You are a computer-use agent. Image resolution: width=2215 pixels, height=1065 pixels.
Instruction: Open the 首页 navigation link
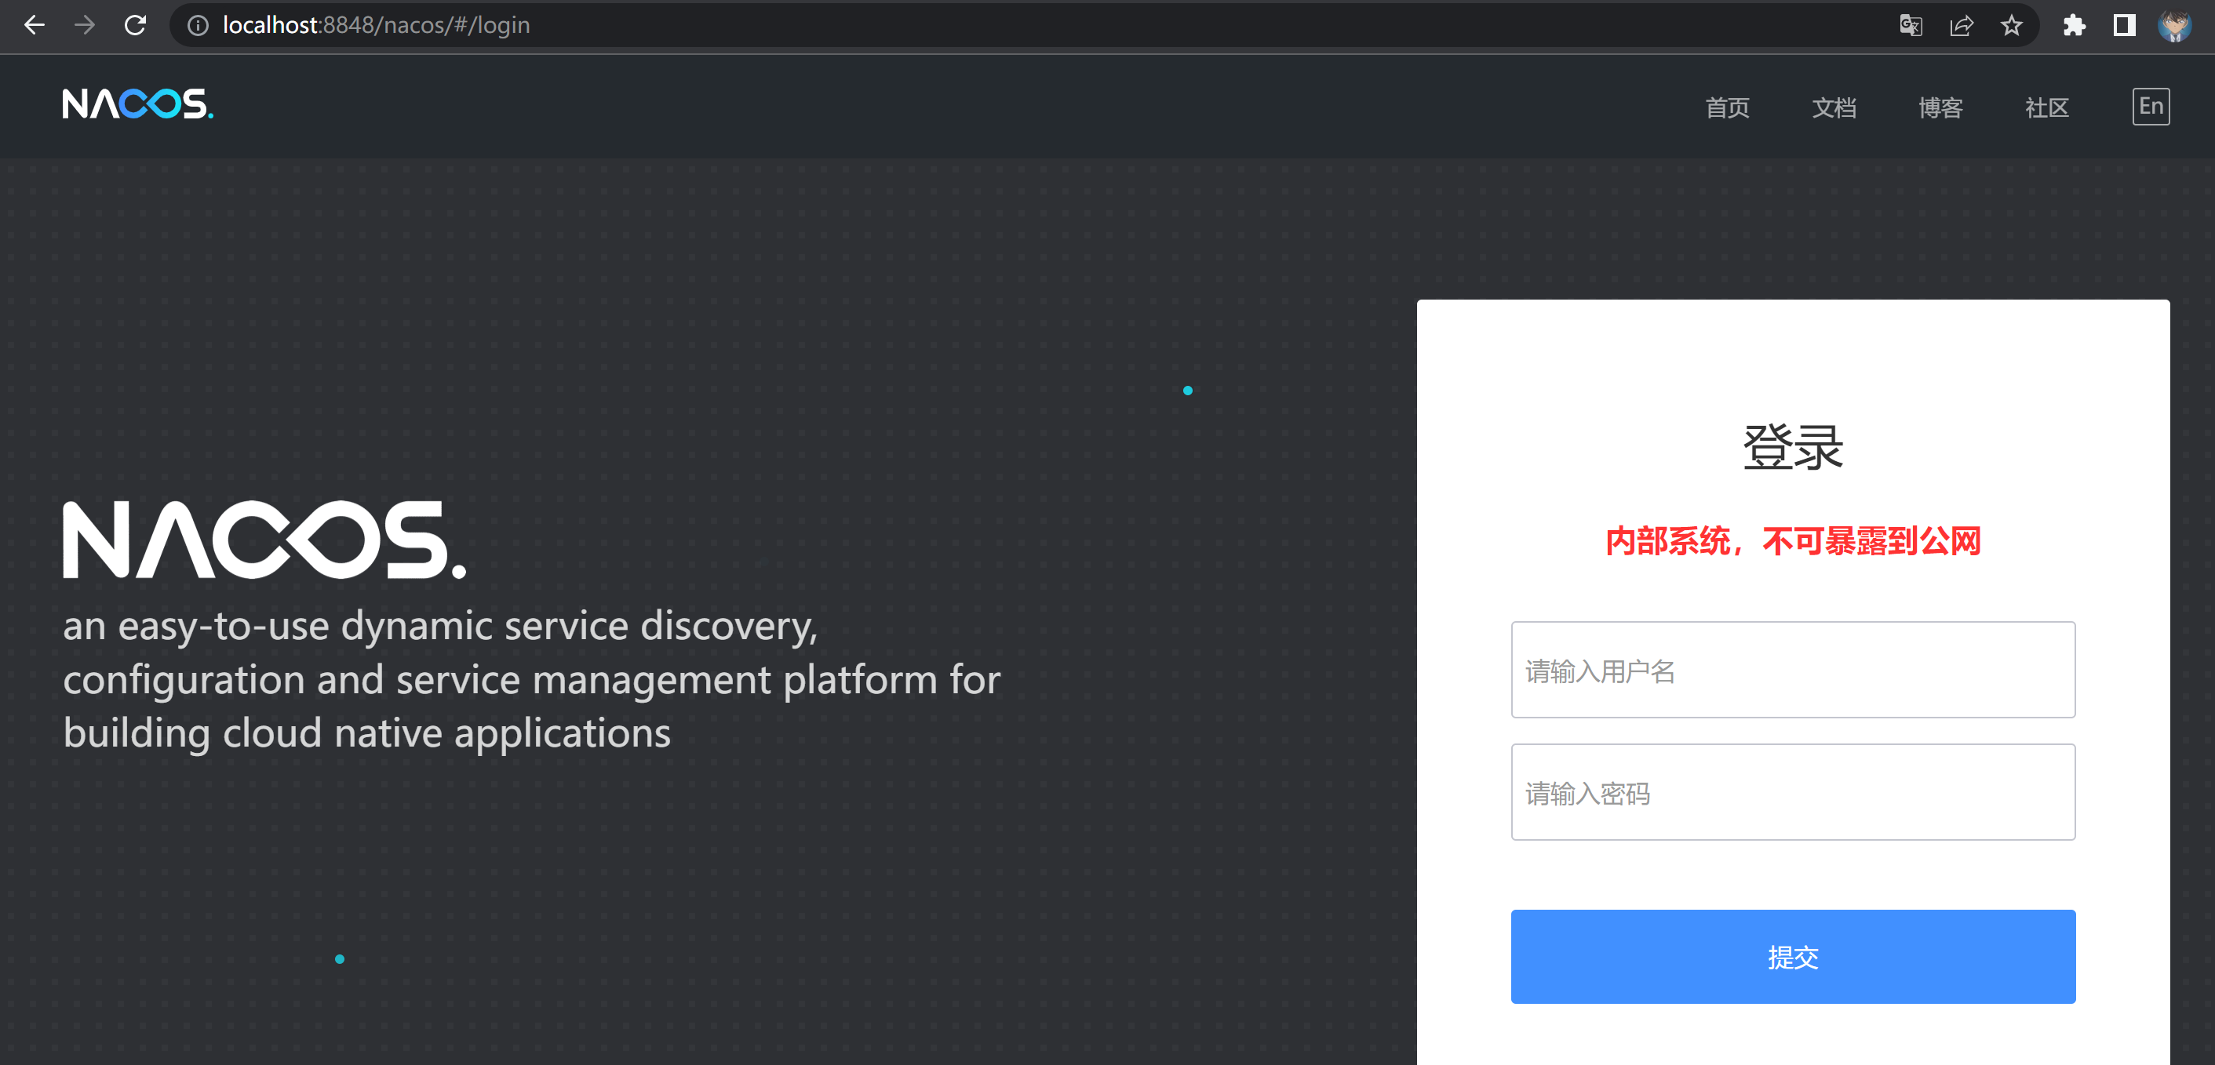1728,107
